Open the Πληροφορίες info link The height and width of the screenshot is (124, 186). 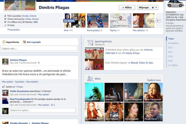14,29
